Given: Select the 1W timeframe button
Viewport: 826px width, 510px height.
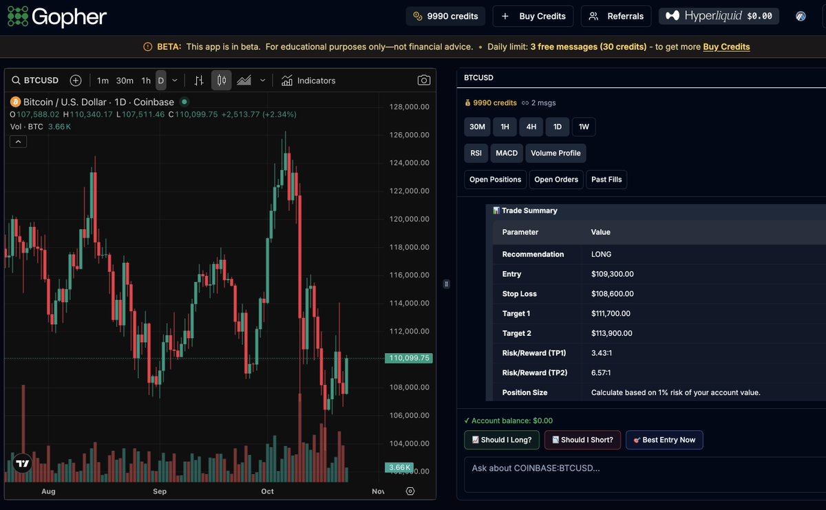Looking at the screenshot, I should (x=584, y=127).
